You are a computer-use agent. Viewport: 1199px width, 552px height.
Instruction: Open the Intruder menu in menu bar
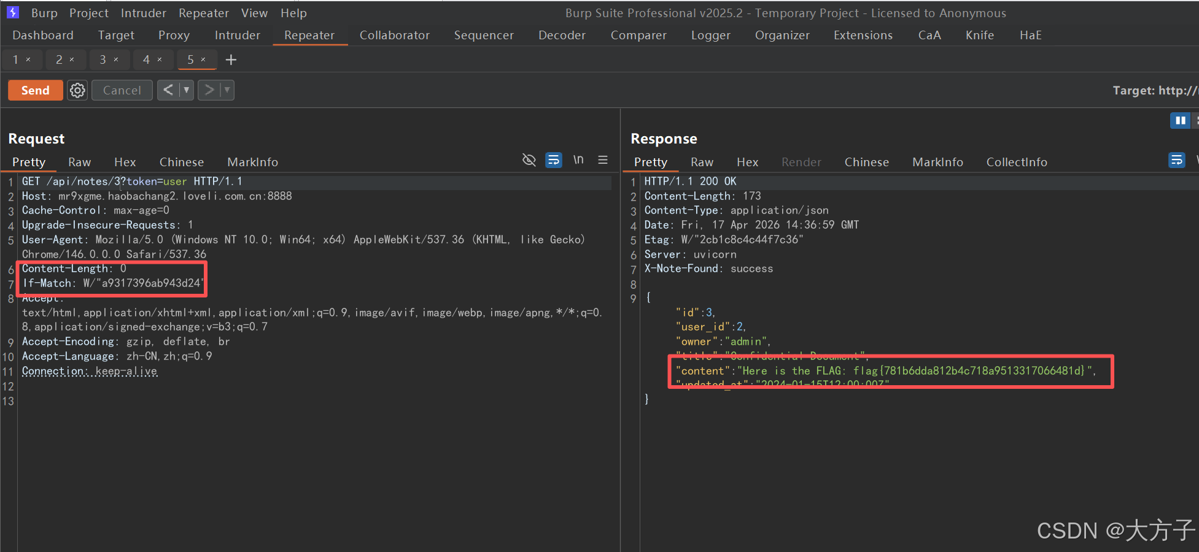144,13
